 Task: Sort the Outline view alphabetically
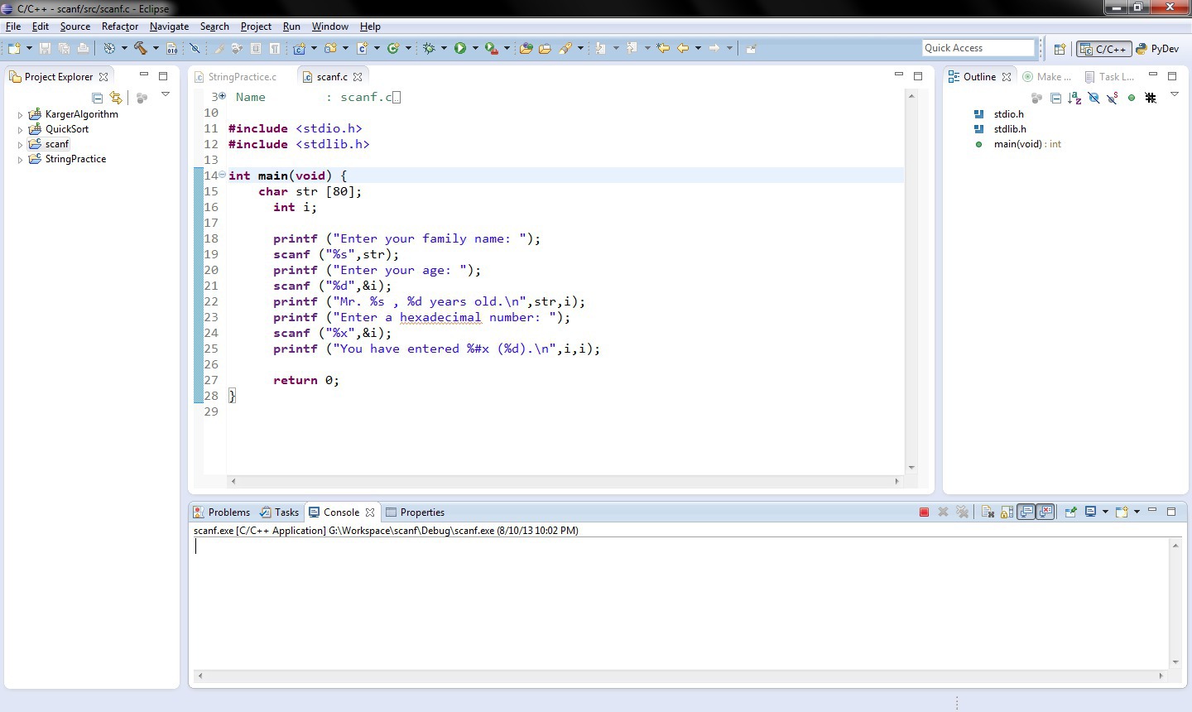1074,98
